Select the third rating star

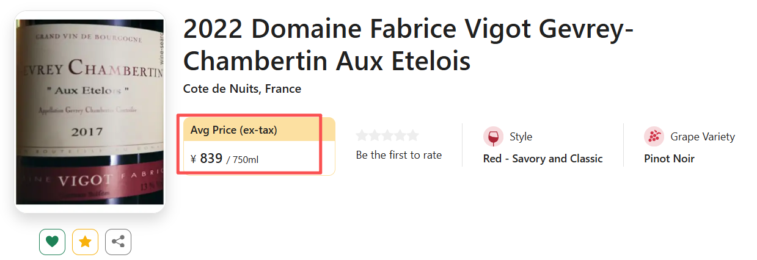[387, 135]
